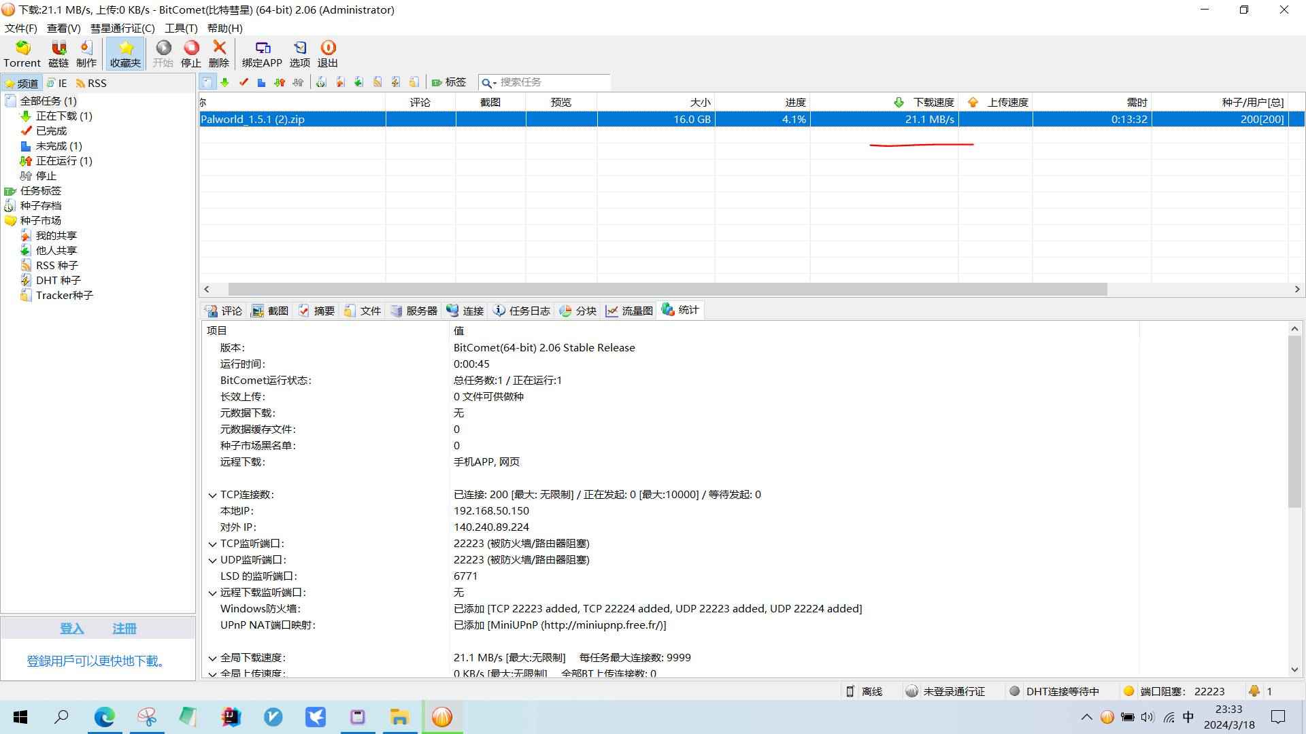Screen dimensions: 1306x734
Task: Open the 工具(T) menu
Action: click(180, 28)
